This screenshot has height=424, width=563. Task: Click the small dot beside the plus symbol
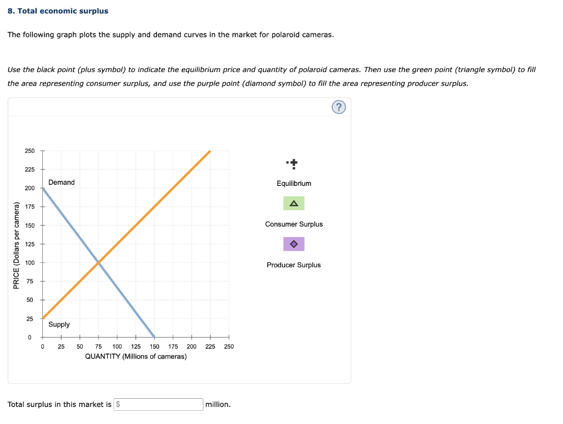pos(287,161)
